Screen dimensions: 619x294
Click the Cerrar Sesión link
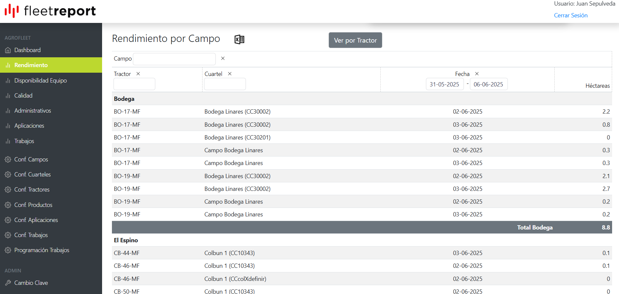coord(570,15)
